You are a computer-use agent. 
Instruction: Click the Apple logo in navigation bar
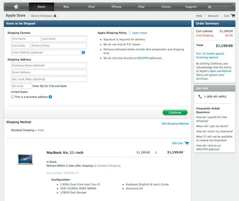pos(16,7)
